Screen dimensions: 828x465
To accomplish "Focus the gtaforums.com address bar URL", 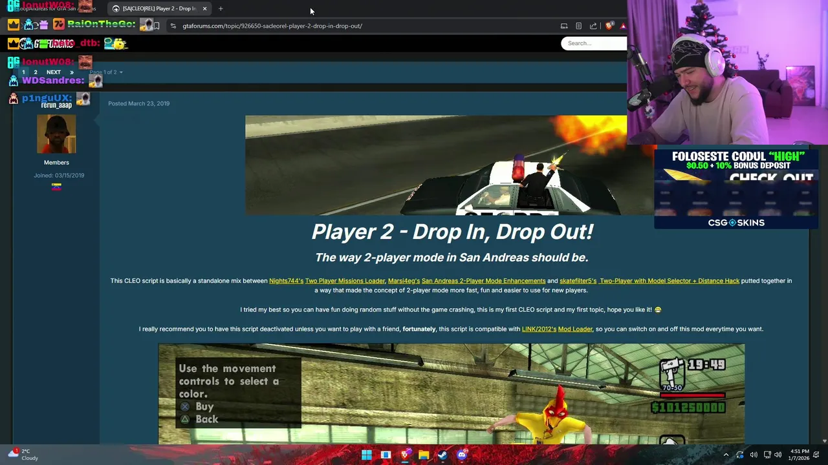I will [272, 26].
